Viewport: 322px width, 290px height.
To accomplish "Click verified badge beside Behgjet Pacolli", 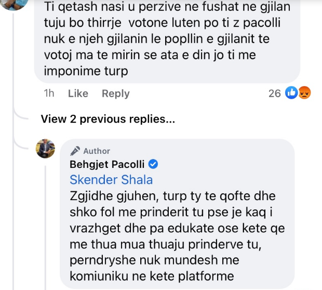I will [x=153, y=165].
